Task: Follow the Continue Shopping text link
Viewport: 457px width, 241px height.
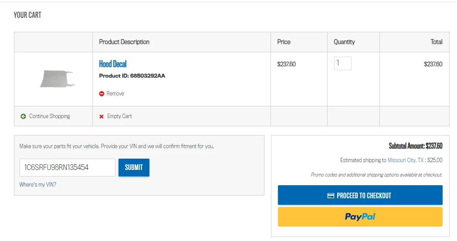Action: click(49, 116)
